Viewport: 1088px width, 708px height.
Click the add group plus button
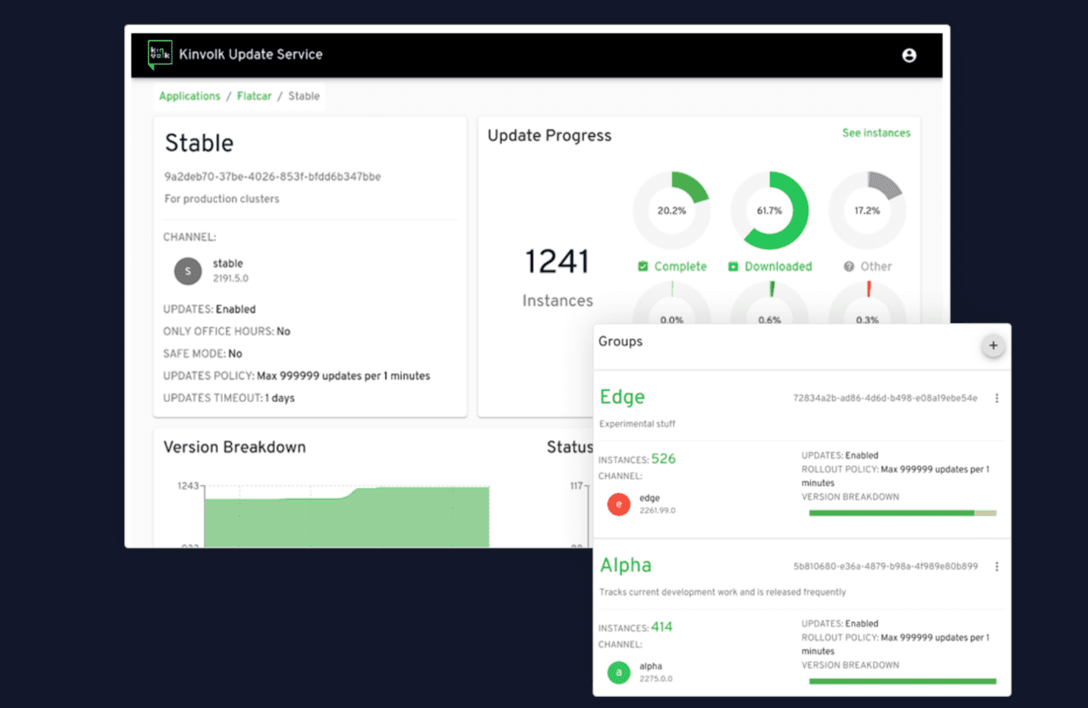tap(993, 346)
